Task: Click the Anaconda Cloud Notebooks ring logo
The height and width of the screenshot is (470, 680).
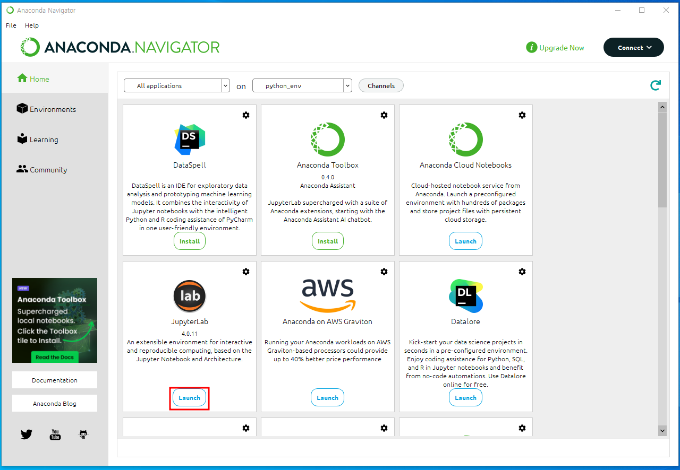Action: coord(466,140)
